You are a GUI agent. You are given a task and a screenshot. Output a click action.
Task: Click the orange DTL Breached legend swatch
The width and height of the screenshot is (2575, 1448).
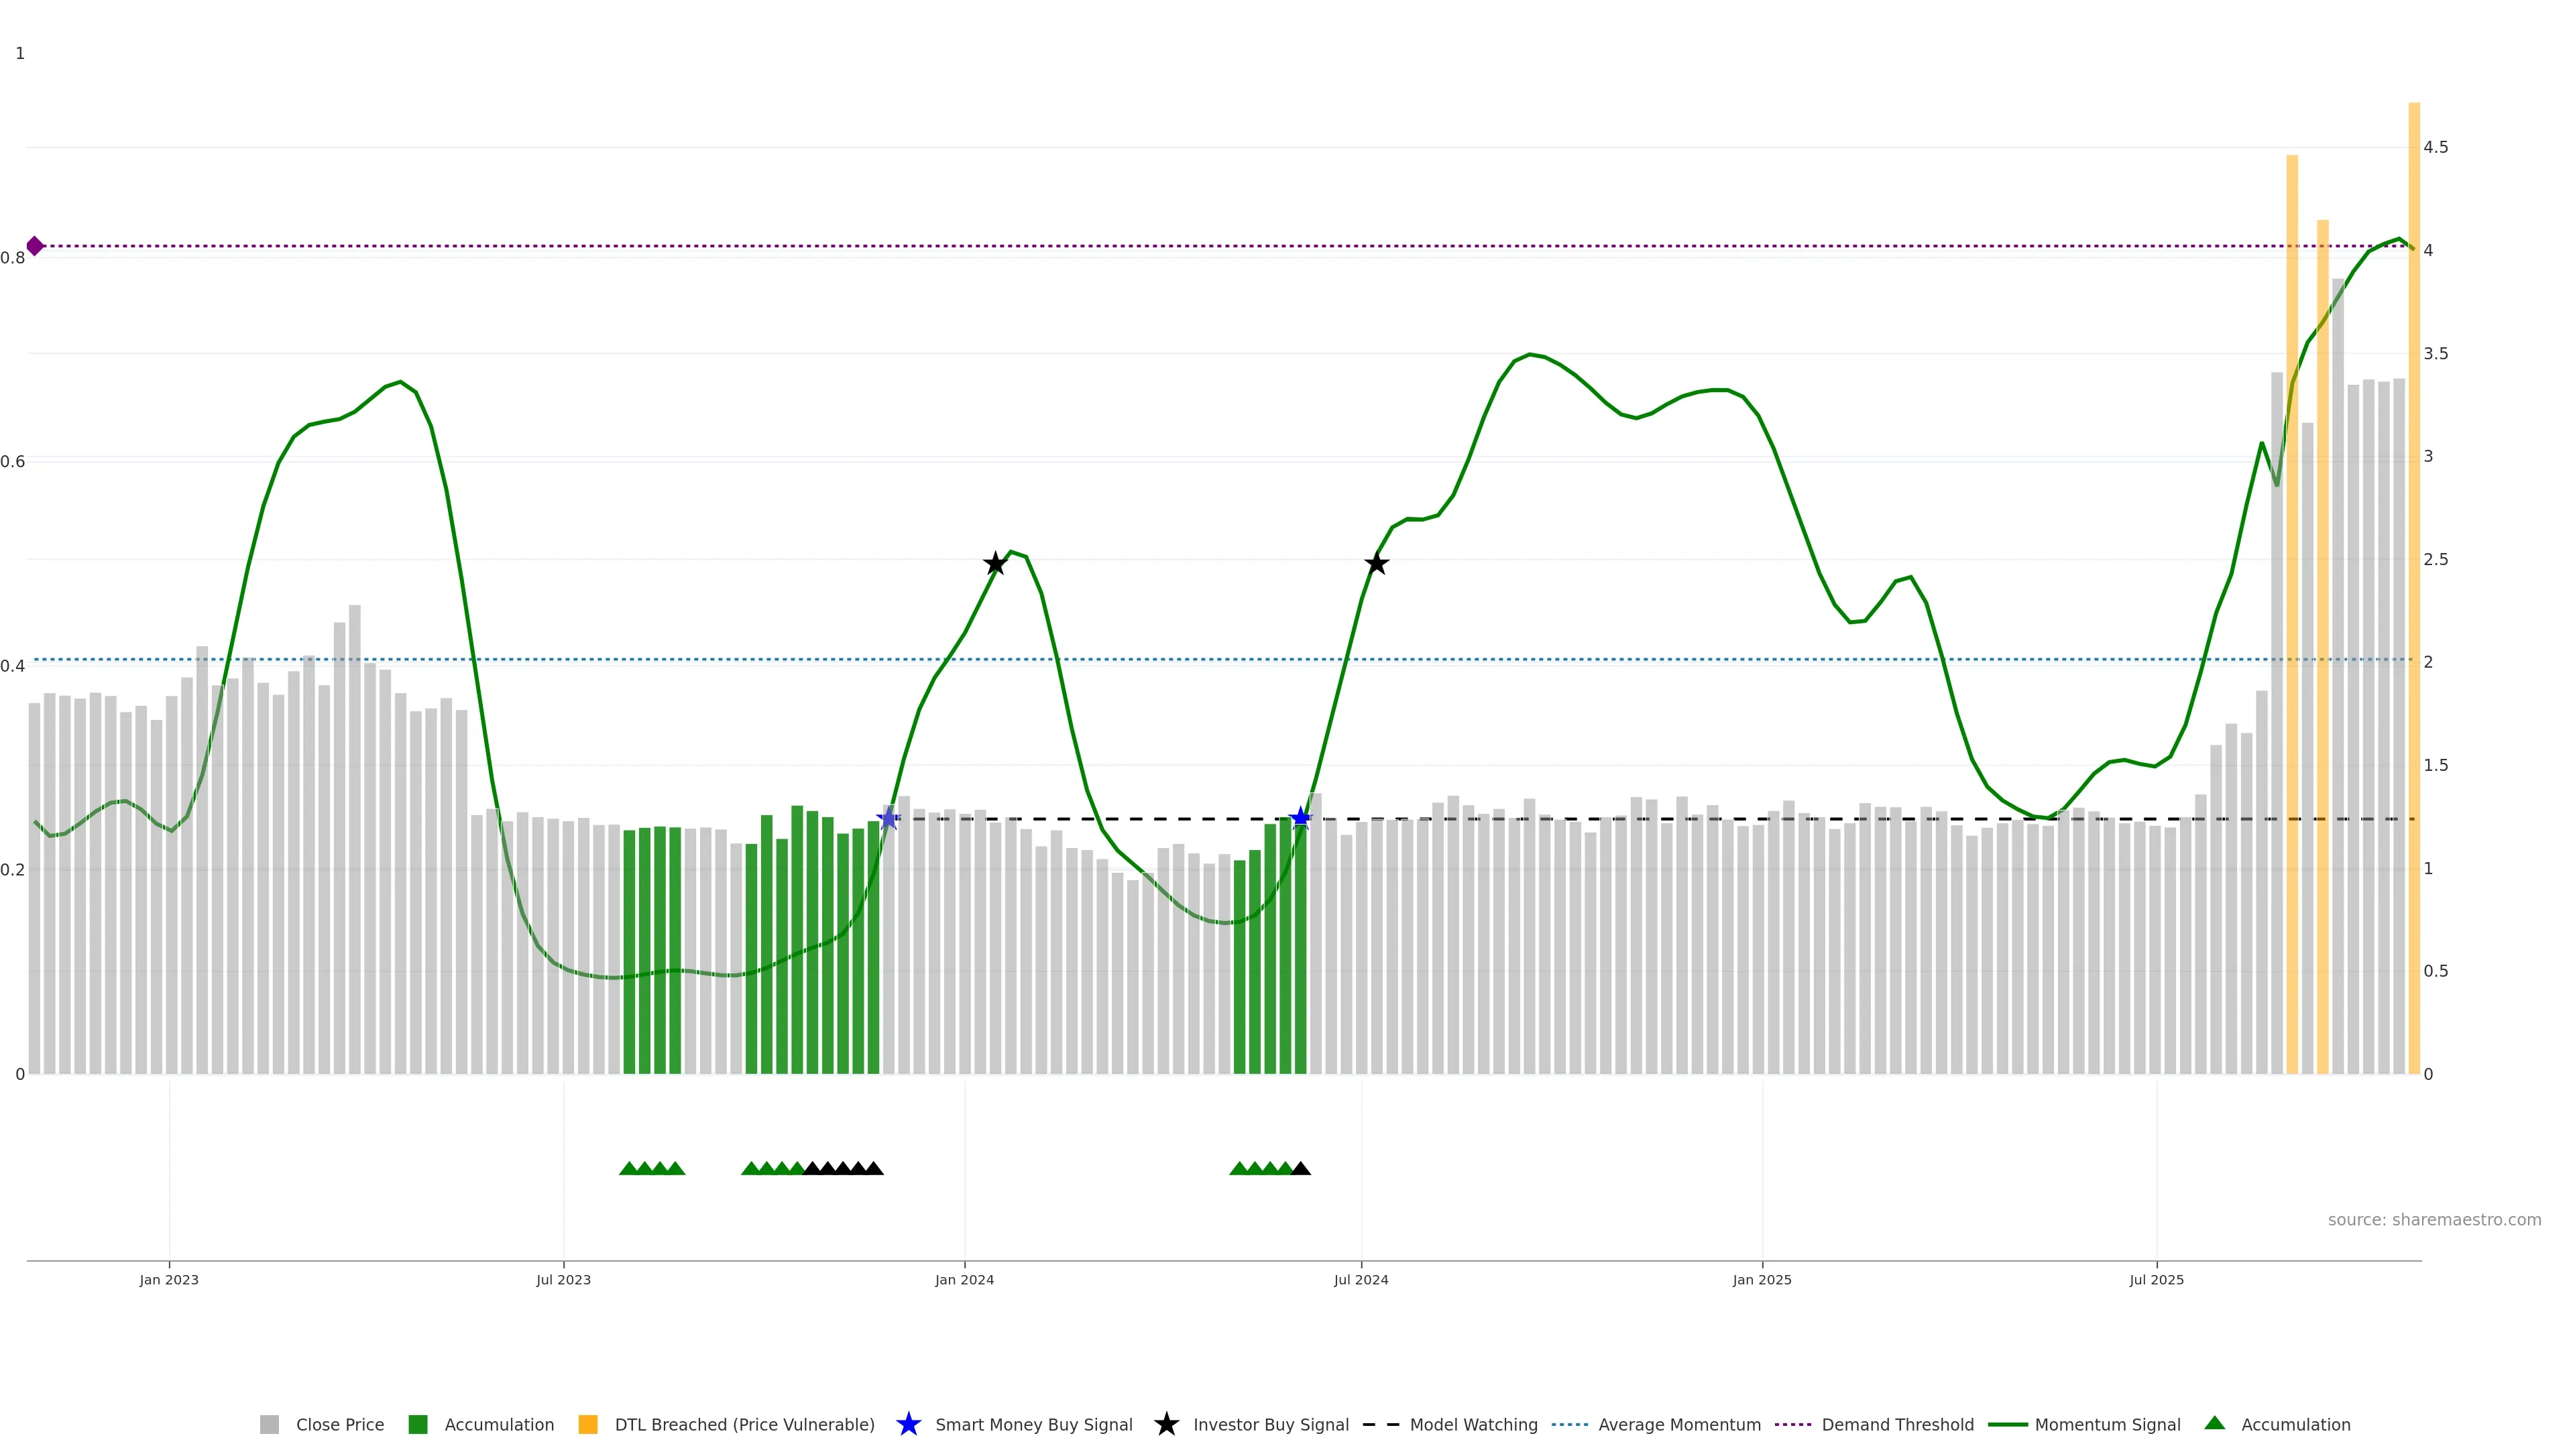pyautogui.click(x=588, y=1424)
